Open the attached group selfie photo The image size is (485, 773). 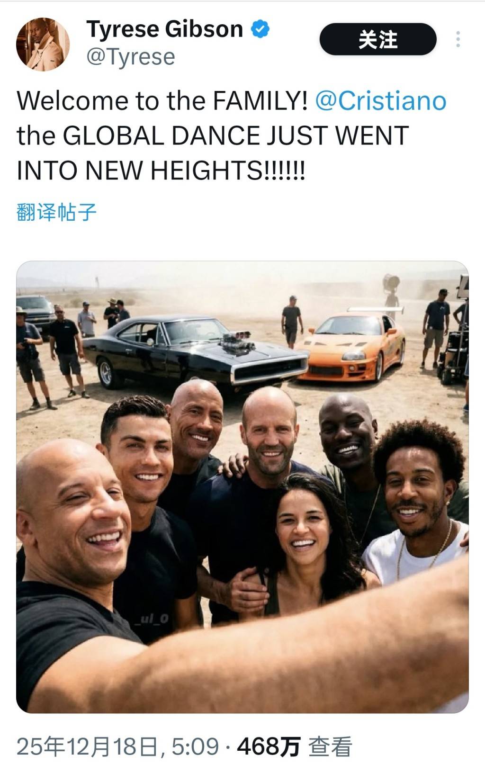coord(242,487)
